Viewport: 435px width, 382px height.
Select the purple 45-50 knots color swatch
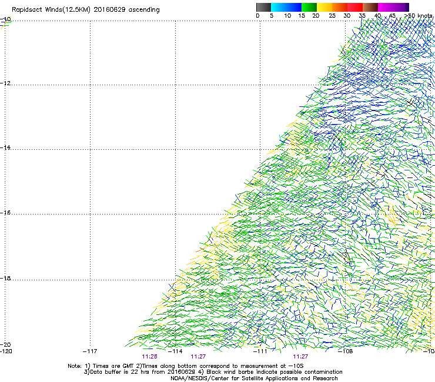coord(401,7)
